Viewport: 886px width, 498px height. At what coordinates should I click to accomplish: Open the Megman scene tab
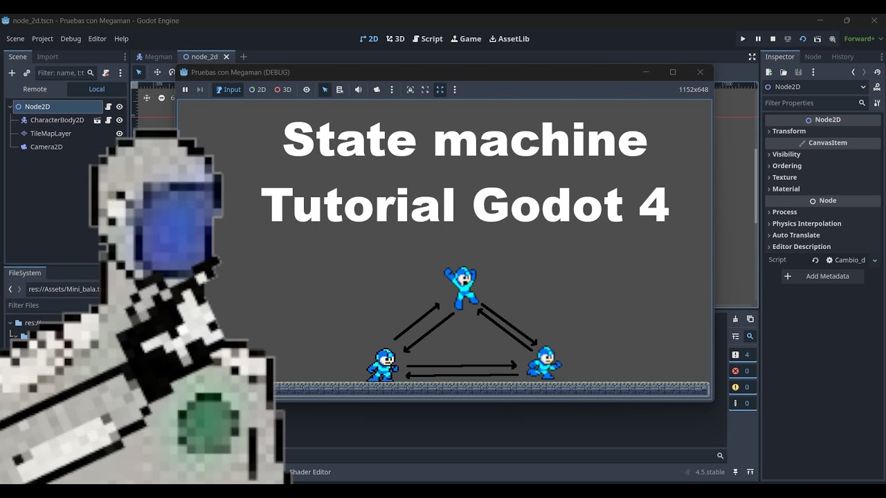pyautogui.click(x=154, y=57)
